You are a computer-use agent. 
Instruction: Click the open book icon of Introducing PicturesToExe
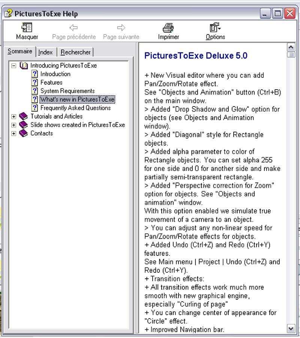pyautogui.click(x=24, y=66)
